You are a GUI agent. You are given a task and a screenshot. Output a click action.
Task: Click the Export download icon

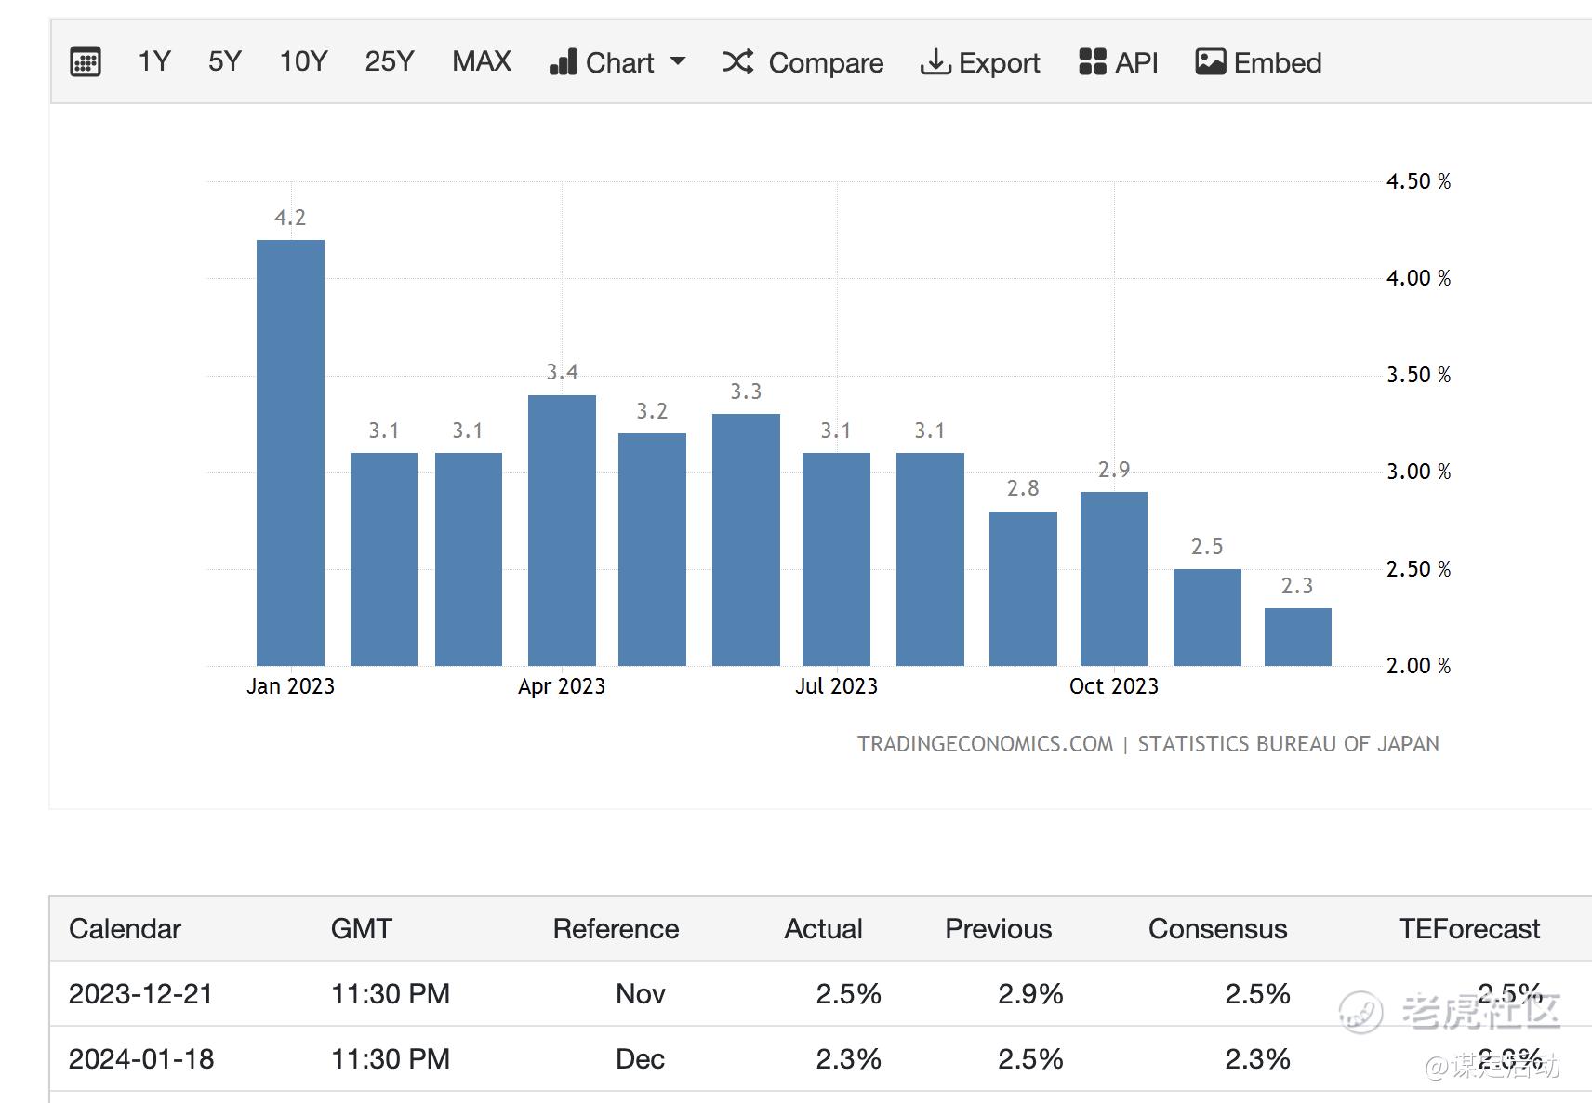click(935, 62)
